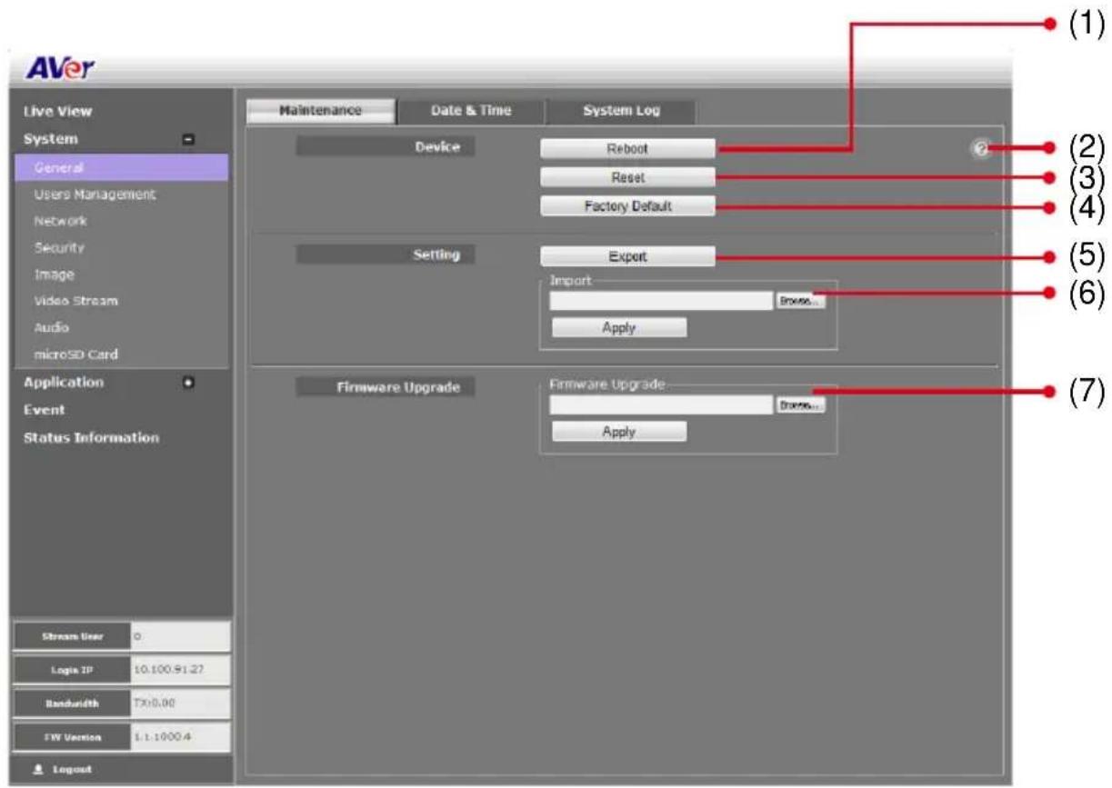
Task: Click the Stream User value
Action: tap(179, 637)
